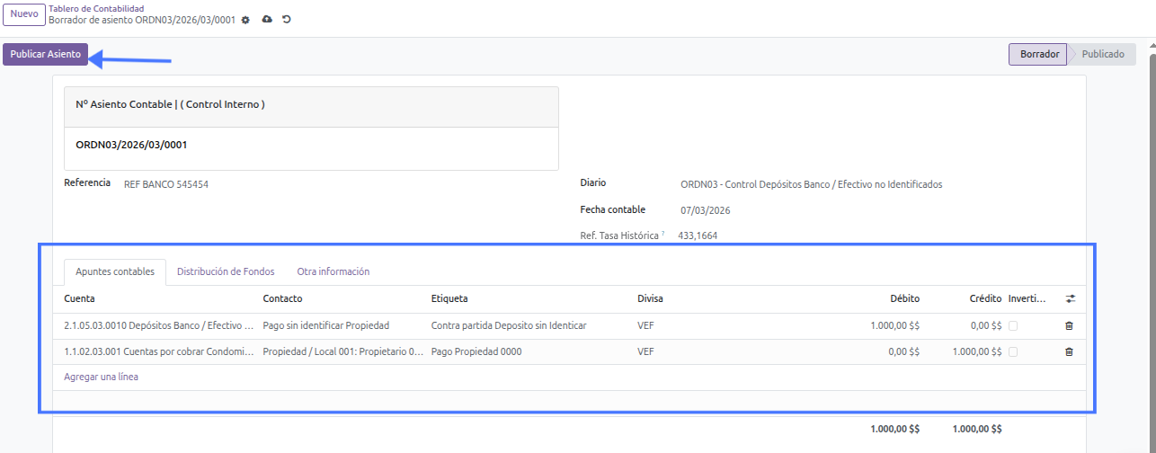This screenshot has width=1156, height=453.
Task: Open the Diario ORDN03 journal selector
Action: tap(811, 184)
